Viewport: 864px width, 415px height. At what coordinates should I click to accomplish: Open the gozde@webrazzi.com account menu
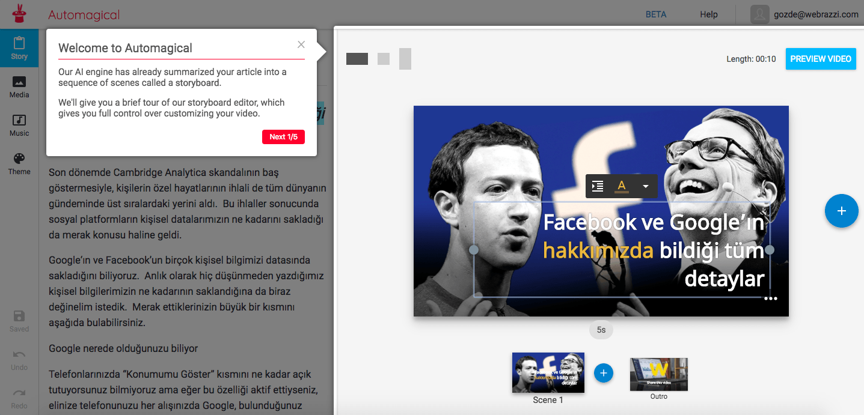pos(806,14)
